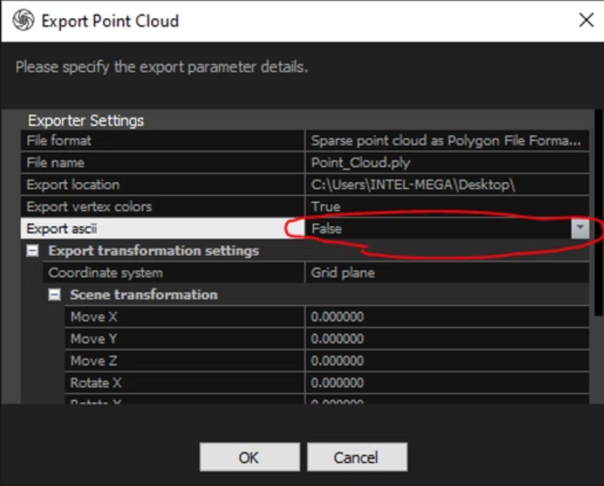Open the Export ascii dropdown arrow

pos(580,228)
